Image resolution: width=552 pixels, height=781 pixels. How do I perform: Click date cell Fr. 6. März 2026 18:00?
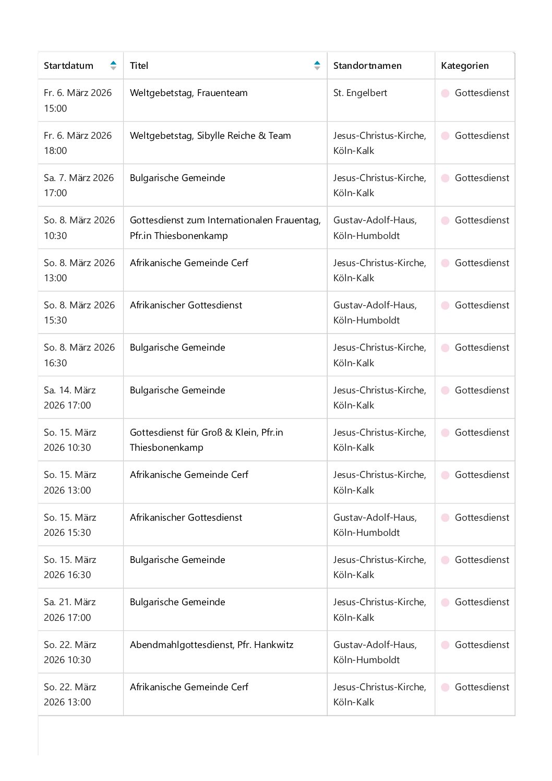78,143
